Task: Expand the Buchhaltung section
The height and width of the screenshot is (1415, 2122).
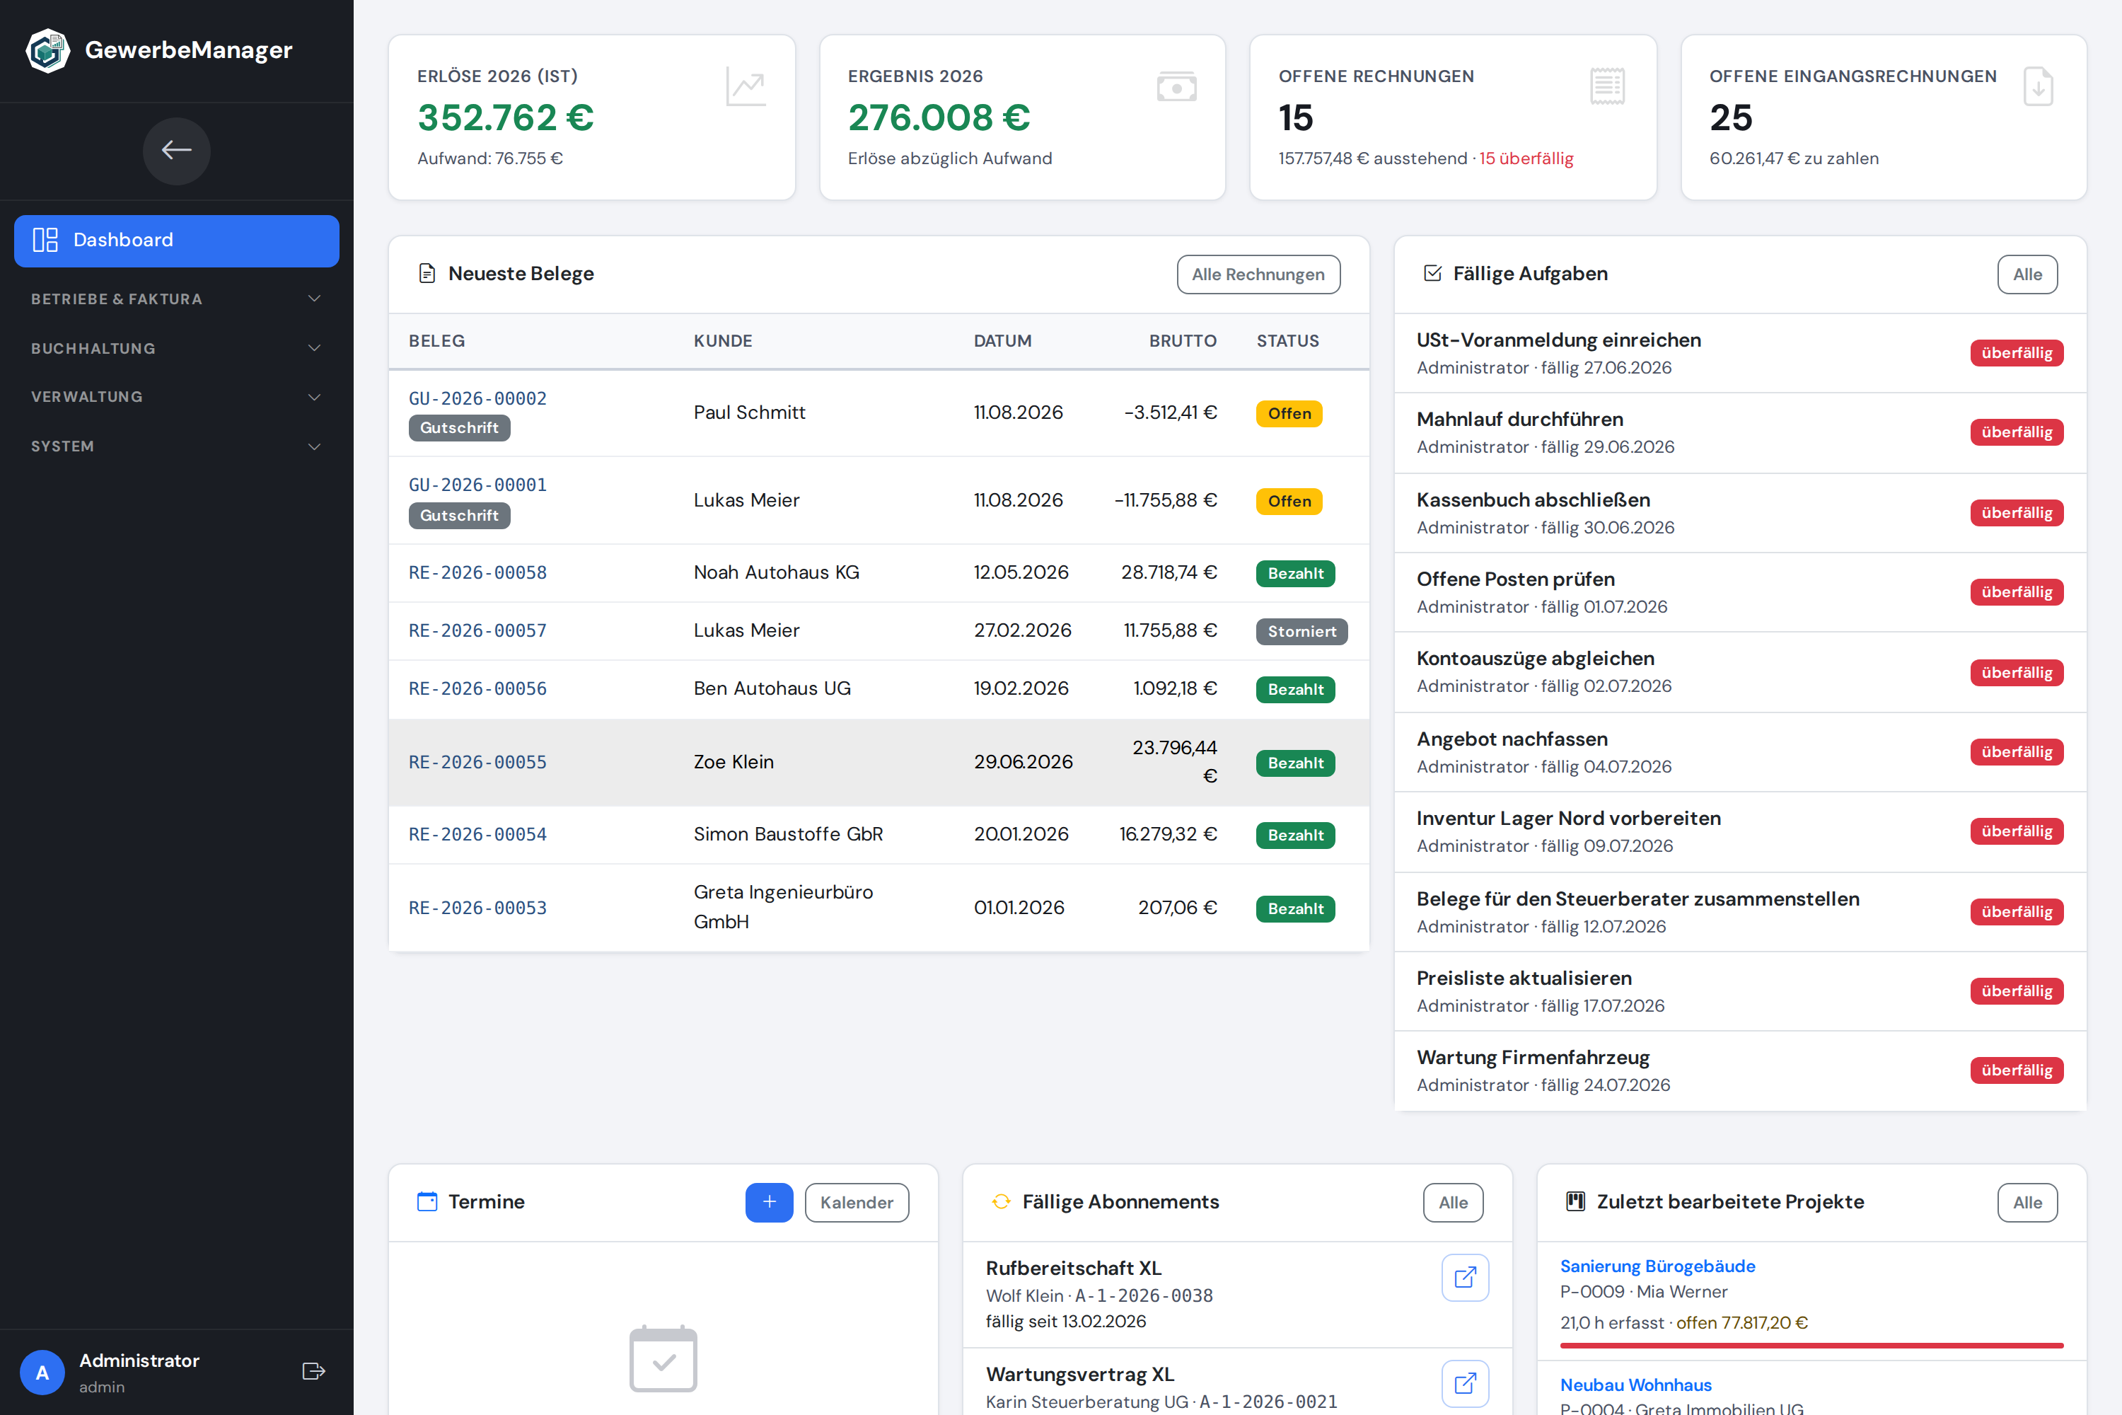Action: [x=177, y=348]
